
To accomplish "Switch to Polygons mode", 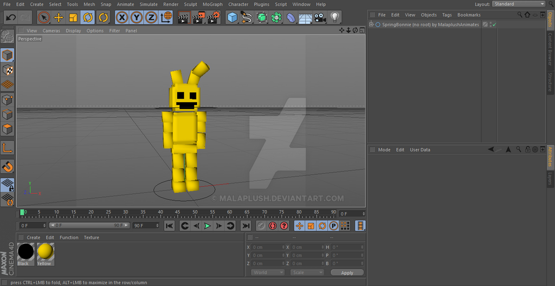I will tap(8, 129).
